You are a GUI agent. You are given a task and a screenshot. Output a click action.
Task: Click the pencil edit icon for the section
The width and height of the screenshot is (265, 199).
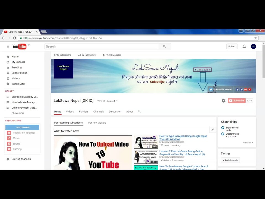(x=213, y=130)
